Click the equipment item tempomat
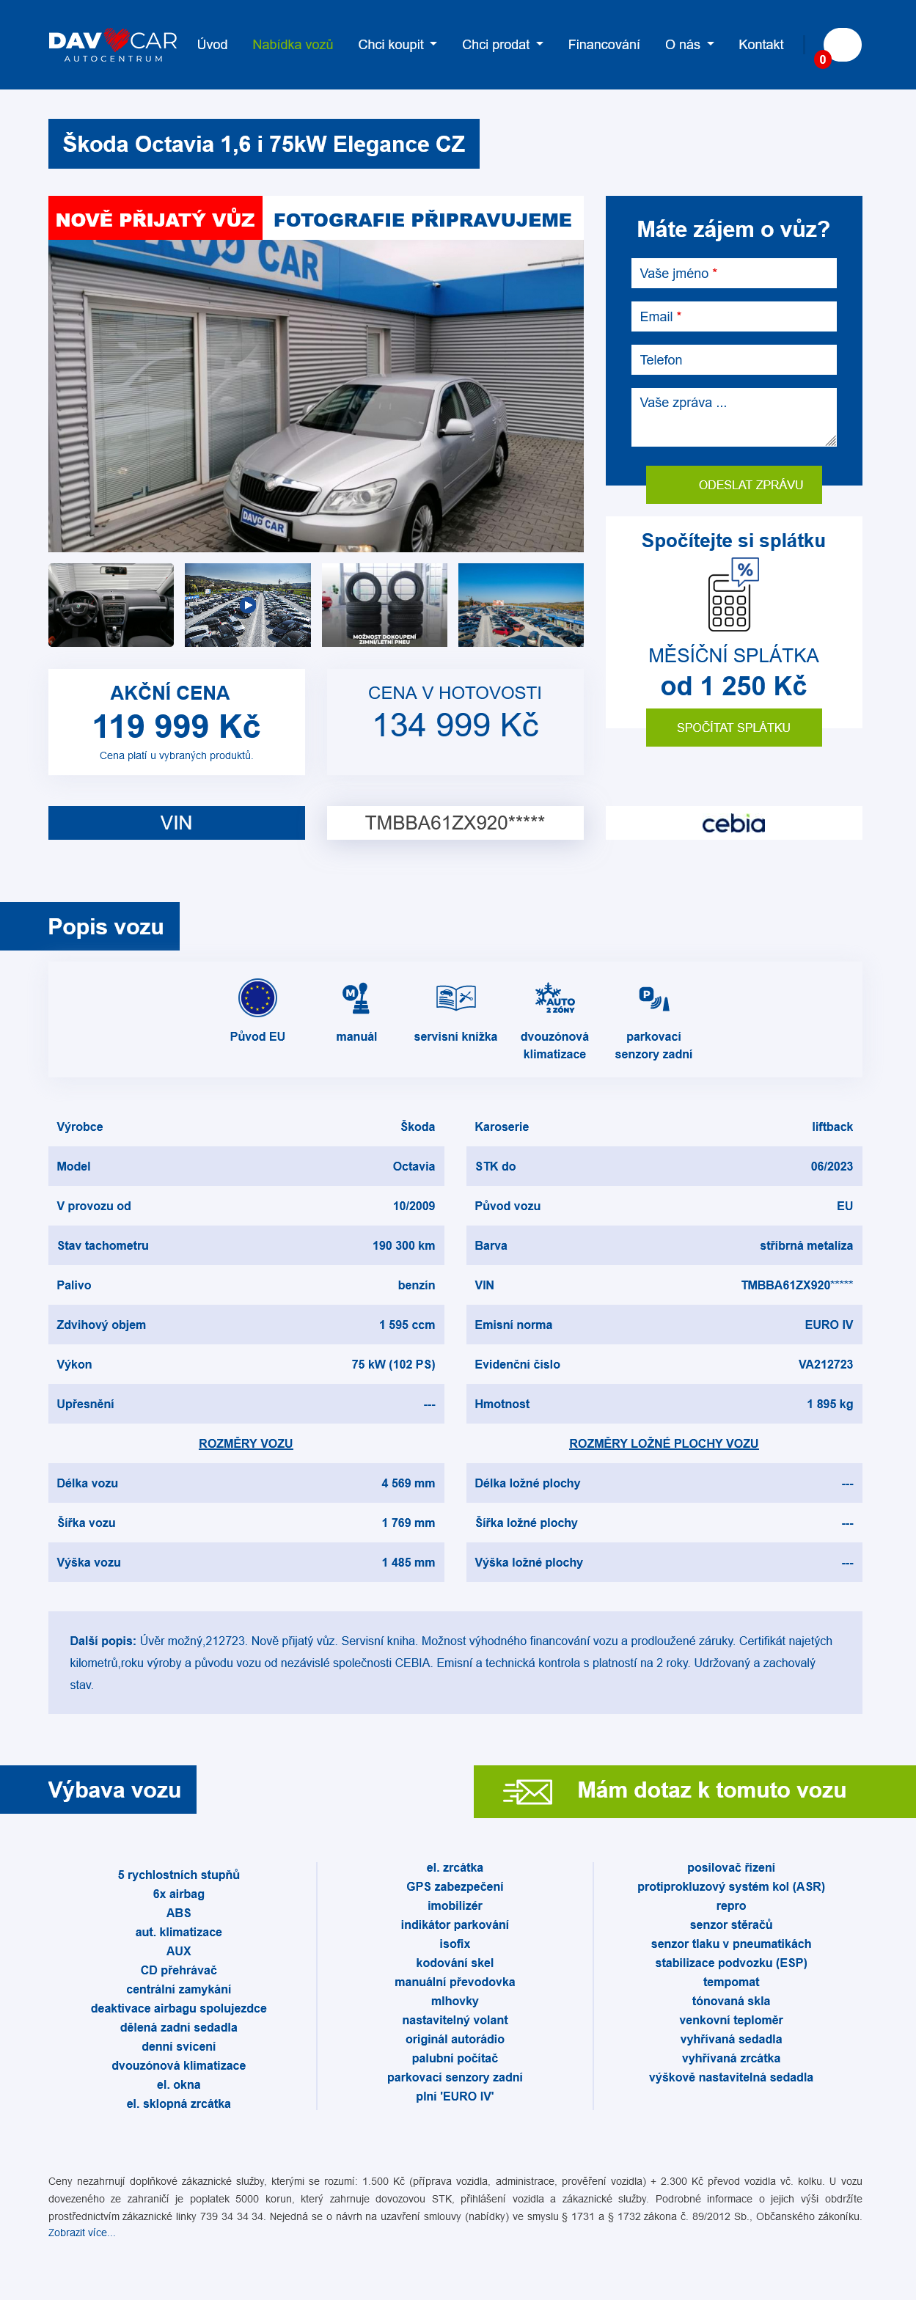The height and width of the screenshot is (2300, 916). (x=731, y=1982)
